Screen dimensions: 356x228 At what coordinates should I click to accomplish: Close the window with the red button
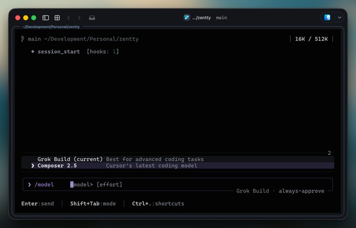(x=18, y=18)
